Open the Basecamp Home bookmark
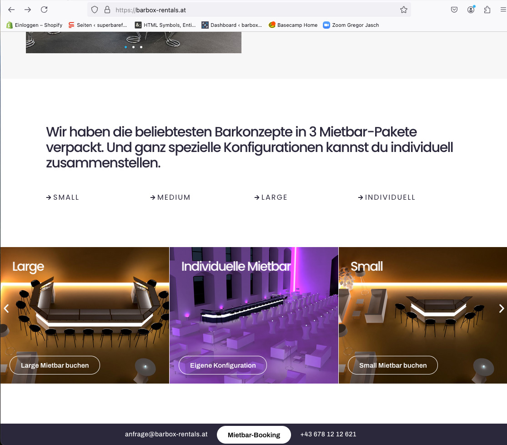The height and width of the screenshot is (445, 507). point(293,25)
